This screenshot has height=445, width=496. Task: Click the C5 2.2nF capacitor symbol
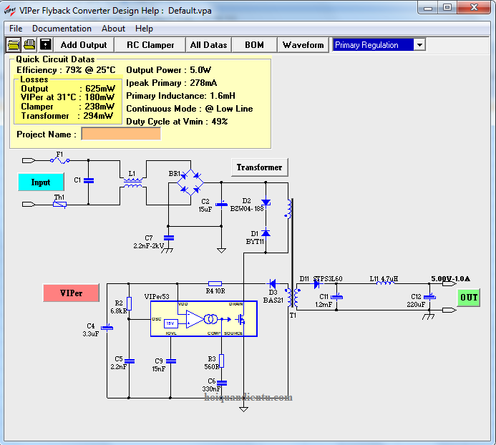coord(130,361)
